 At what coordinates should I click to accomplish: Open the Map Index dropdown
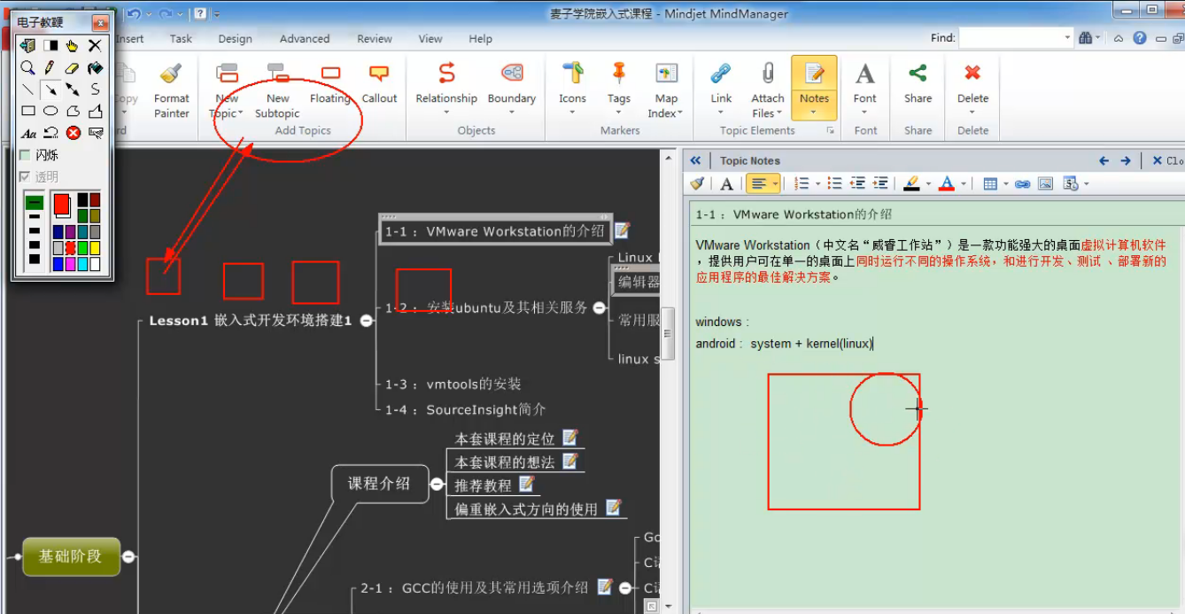[679, 113]
